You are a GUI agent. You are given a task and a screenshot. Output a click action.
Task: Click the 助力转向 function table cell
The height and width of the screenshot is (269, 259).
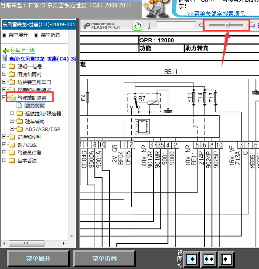197,48
